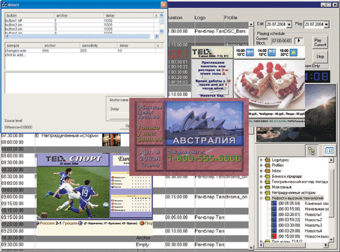Click sunny weather icon at 18:00
The width and height of the screenshot is (340, 252).
point(294,53)
